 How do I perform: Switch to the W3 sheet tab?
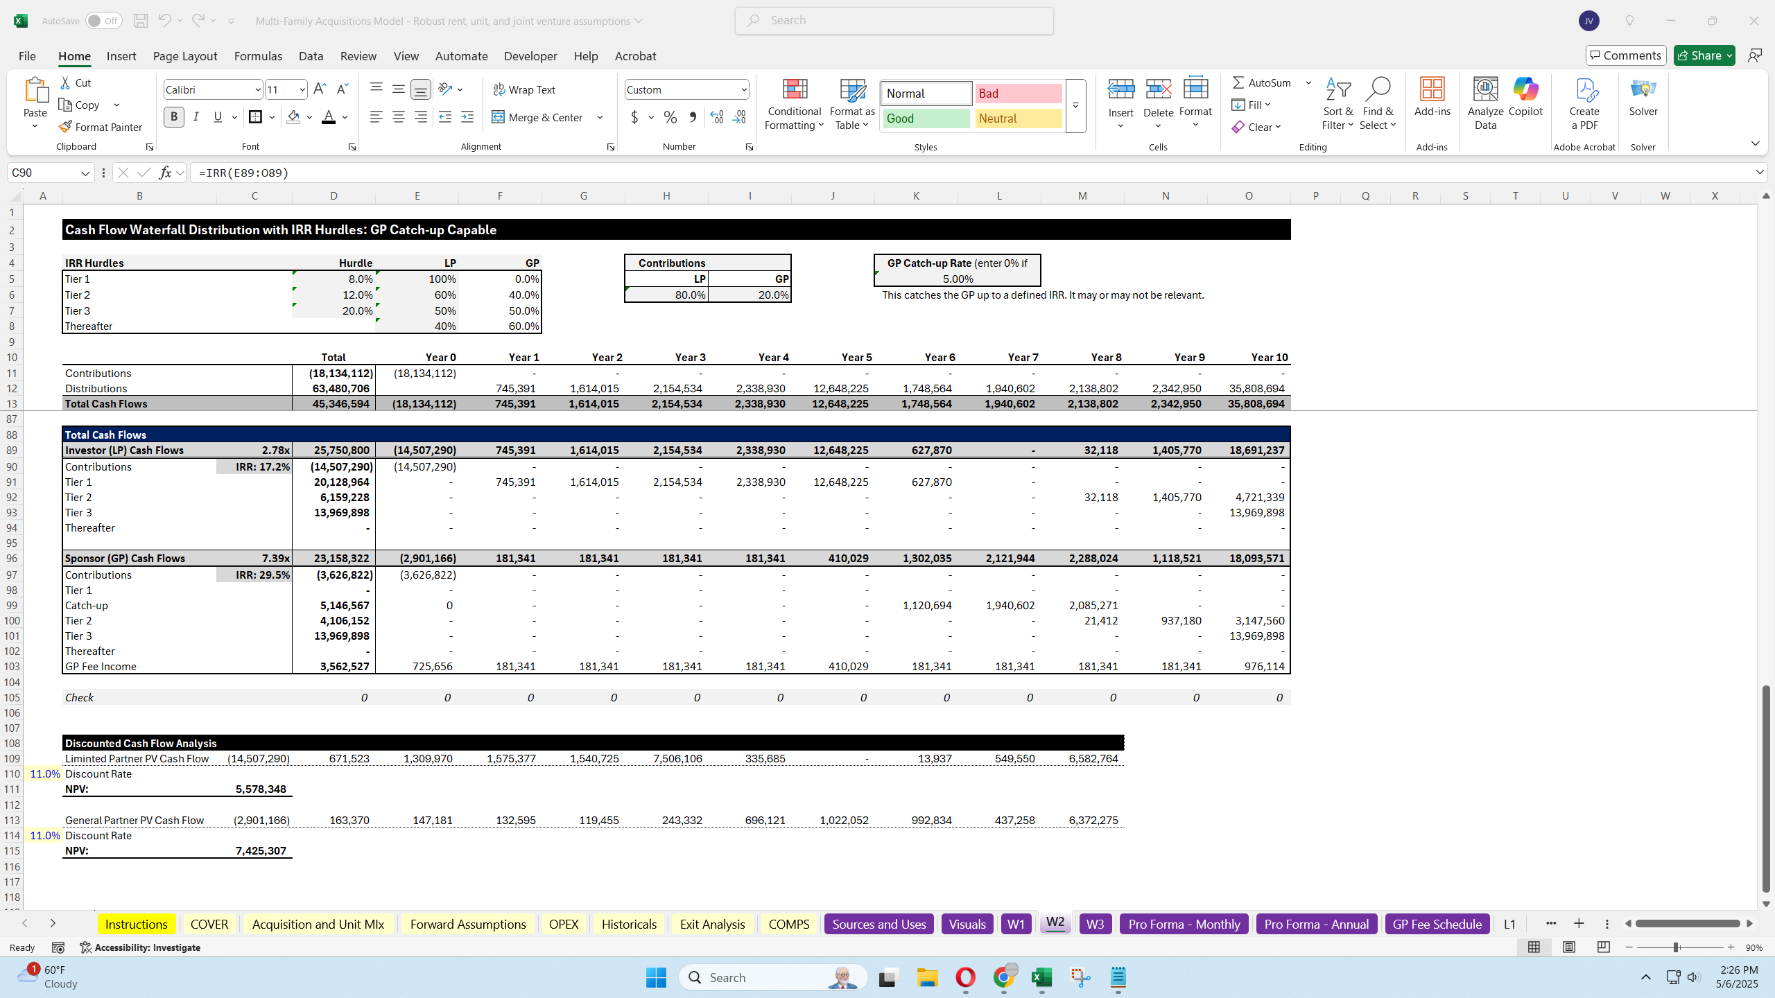[x=1095, y=924]
